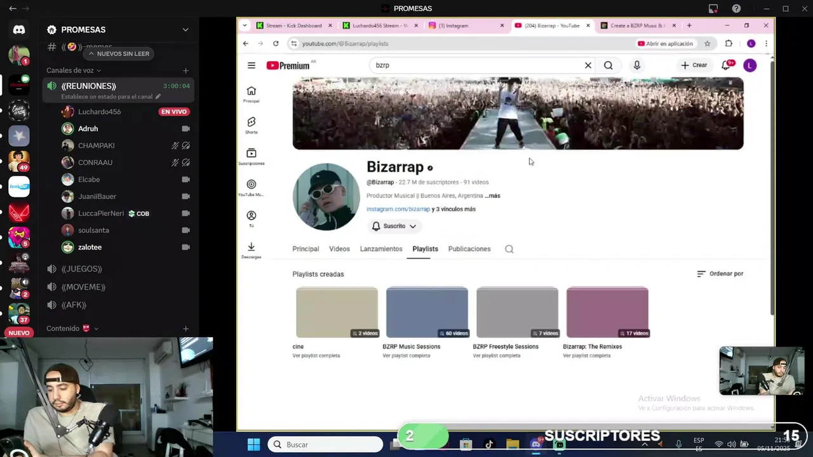
Task: Start YouTube voice search microphone
Action: point(636,65)
